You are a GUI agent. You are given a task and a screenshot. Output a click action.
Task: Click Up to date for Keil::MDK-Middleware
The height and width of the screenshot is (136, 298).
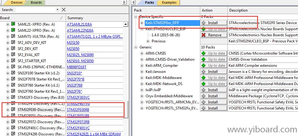214,78
